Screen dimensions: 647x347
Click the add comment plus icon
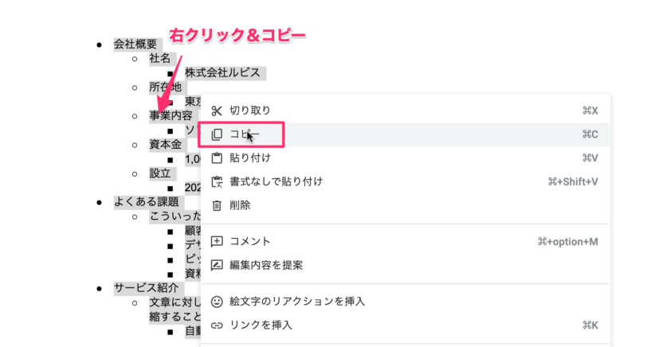point(217,241)
